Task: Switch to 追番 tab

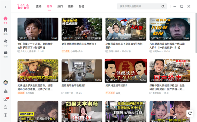Action: click(71, 7)
